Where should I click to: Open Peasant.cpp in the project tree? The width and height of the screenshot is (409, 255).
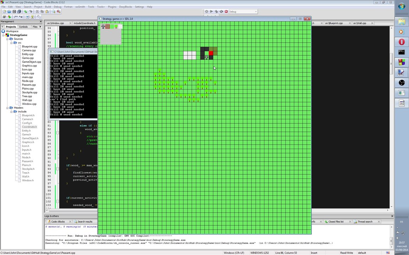(29, 85)
